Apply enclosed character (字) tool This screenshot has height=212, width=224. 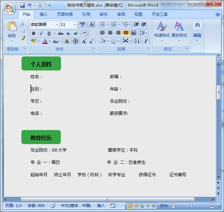click(x=75, y=41)
